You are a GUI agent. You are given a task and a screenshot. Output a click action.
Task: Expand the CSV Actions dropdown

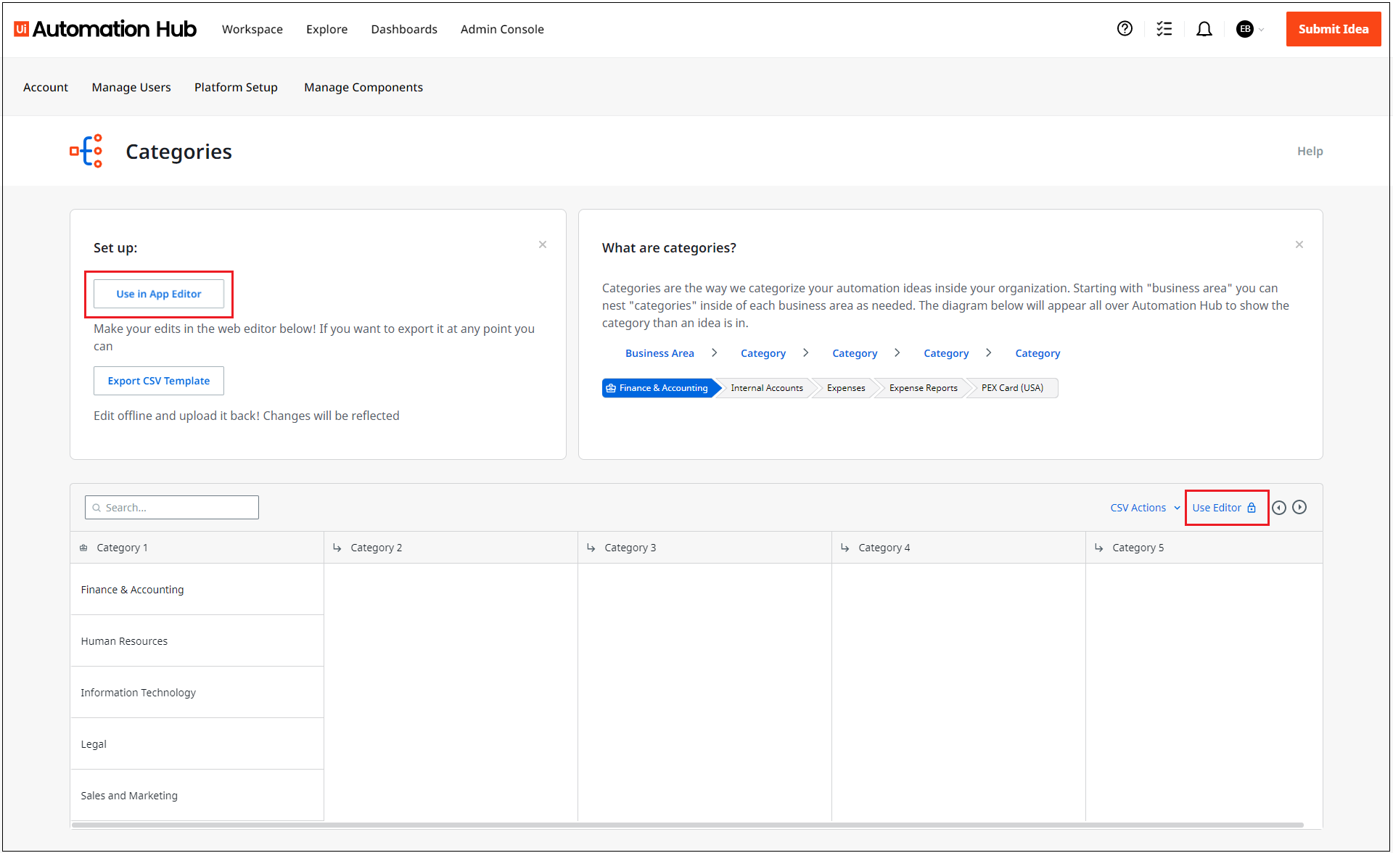(1145, 508)
